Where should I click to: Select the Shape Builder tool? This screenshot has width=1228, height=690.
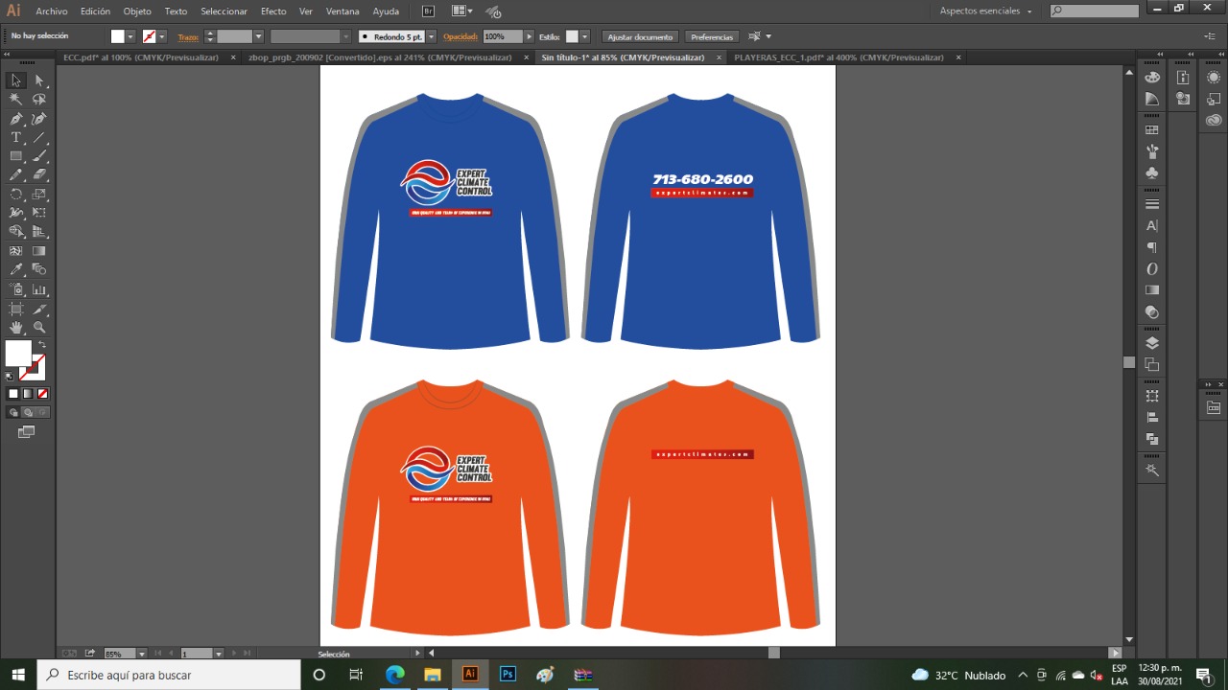16,232
